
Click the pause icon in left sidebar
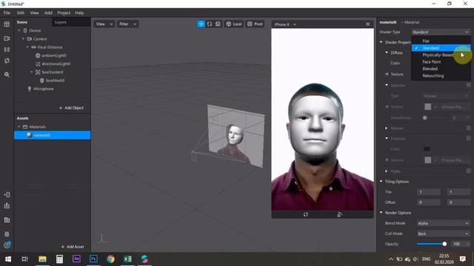pyautogui.click(x=7, y=50)
